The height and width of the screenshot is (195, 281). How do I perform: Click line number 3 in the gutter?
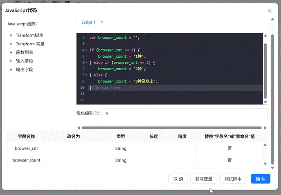[x=83, y=44]
